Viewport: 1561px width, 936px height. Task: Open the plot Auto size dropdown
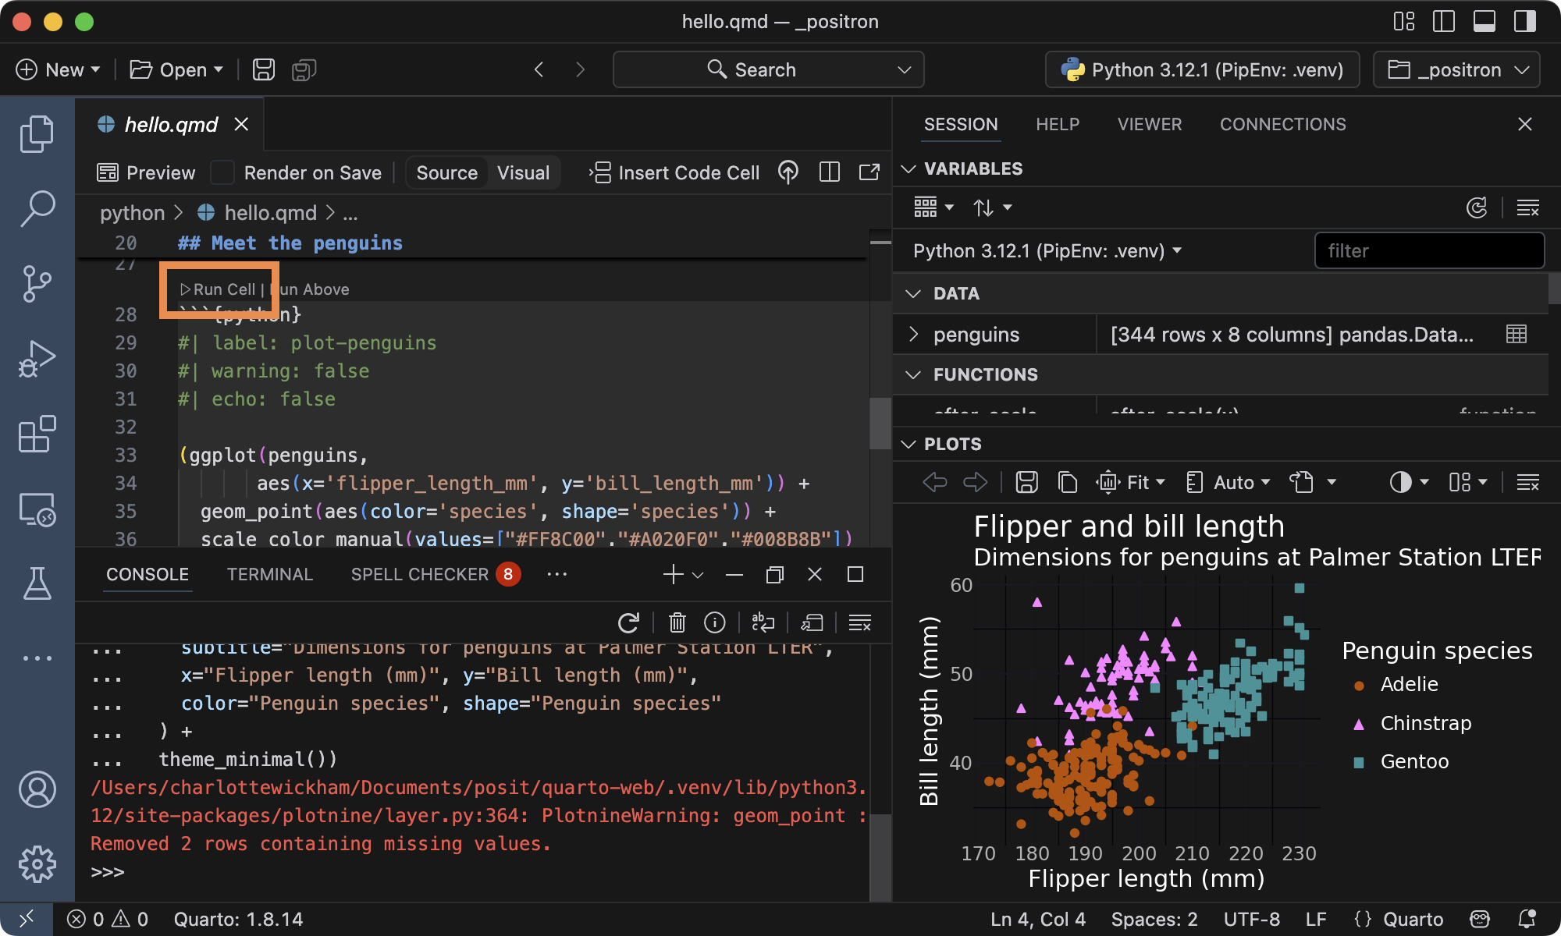pos(1228,482)
